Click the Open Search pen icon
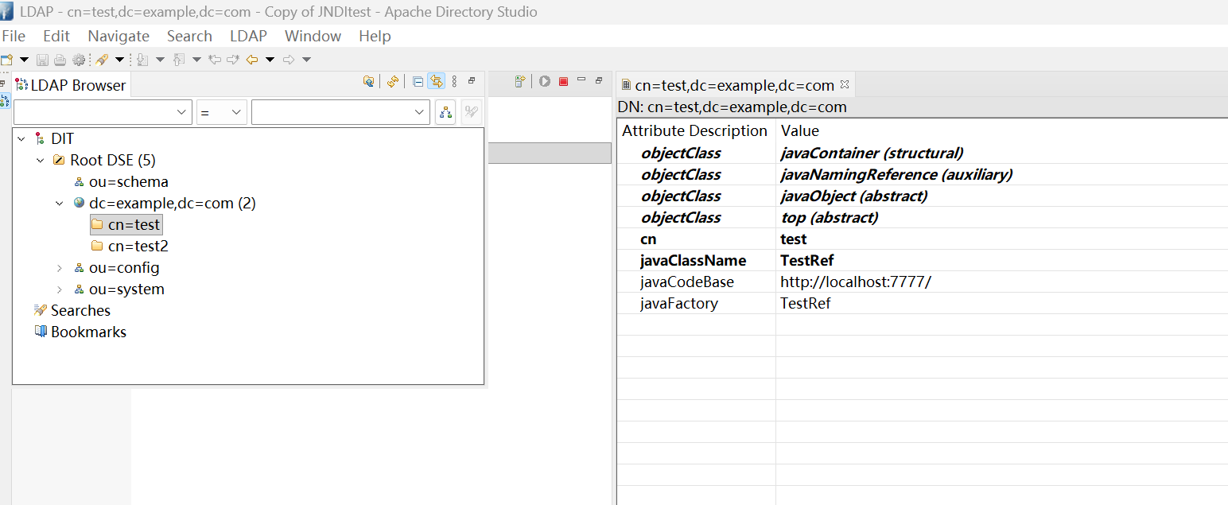The width and height of the screenshot is (1228, 505). coord(102,60)
